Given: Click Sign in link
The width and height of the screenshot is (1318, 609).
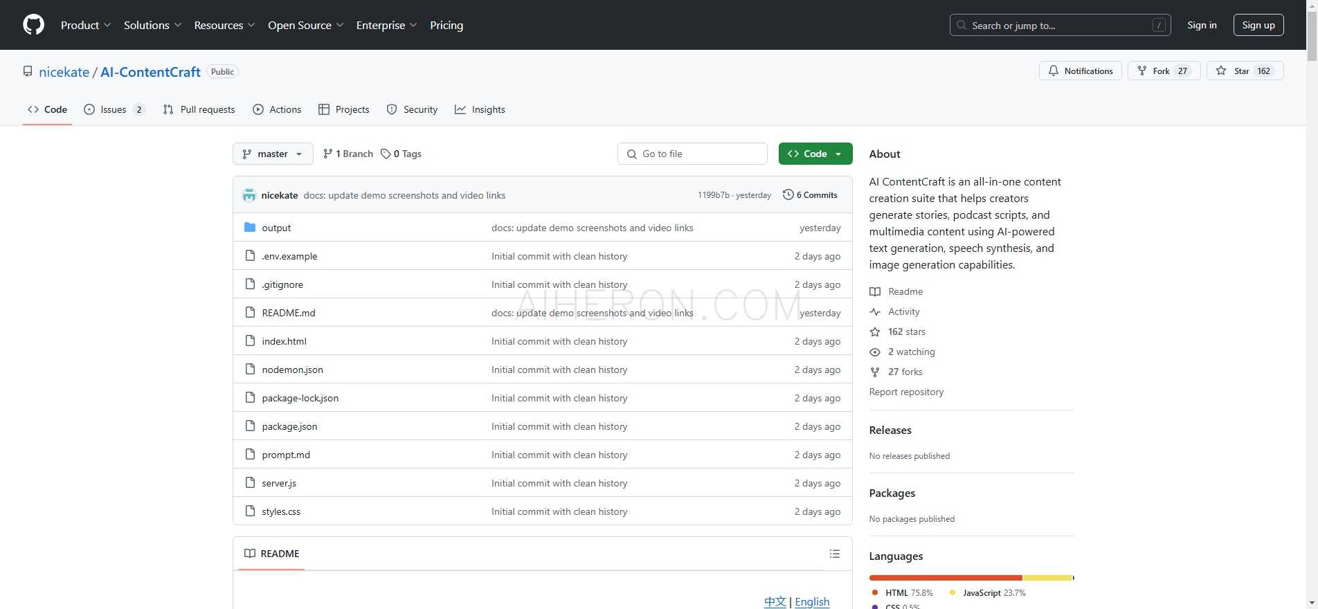Looking at the screenshot, I should click(x=1202, y=25).
